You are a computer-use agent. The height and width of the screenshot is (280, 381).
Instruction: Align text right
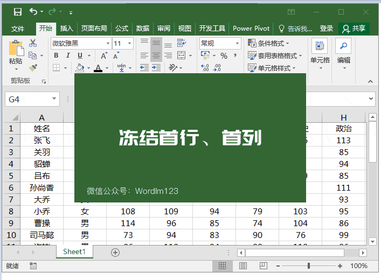point(168,55)
